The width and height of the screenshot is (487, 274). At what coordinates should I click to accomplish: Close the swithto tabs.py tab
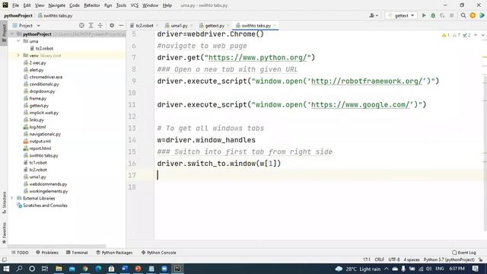tap(275, 25)
